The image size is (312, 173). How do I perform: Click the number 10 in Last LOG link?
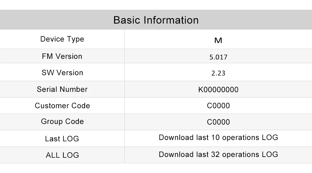(x=215, y=137)
